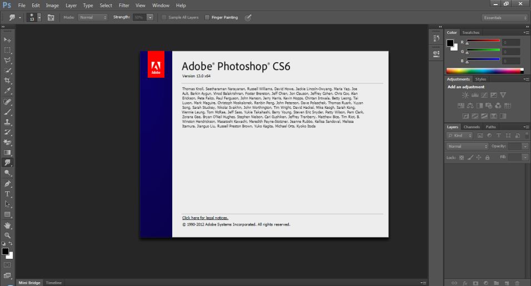Toggle Quick Mask mode
Image resolution: width=531 pixels, height=286 pixels.
click(7, 265)
